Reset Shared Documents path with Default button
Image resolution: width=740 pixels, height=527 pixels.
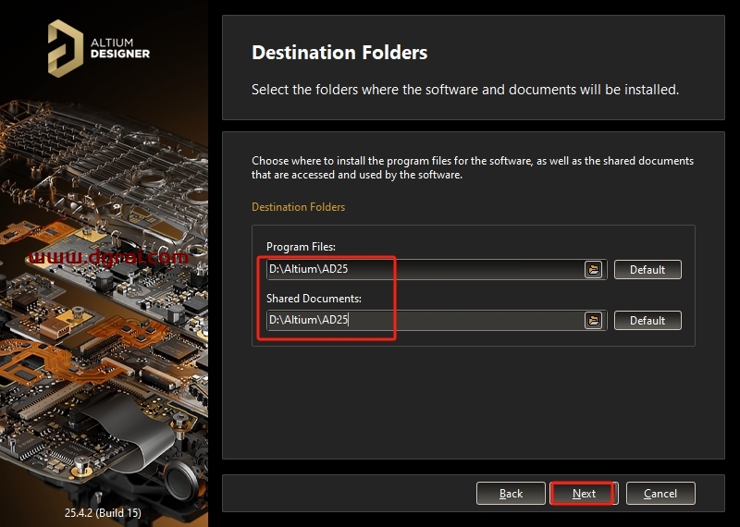647,320
